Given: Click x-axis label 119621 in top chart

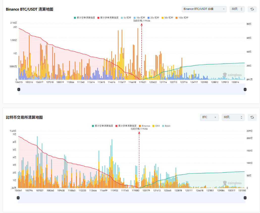Looking at the screenshot, I should pos(142,82).
